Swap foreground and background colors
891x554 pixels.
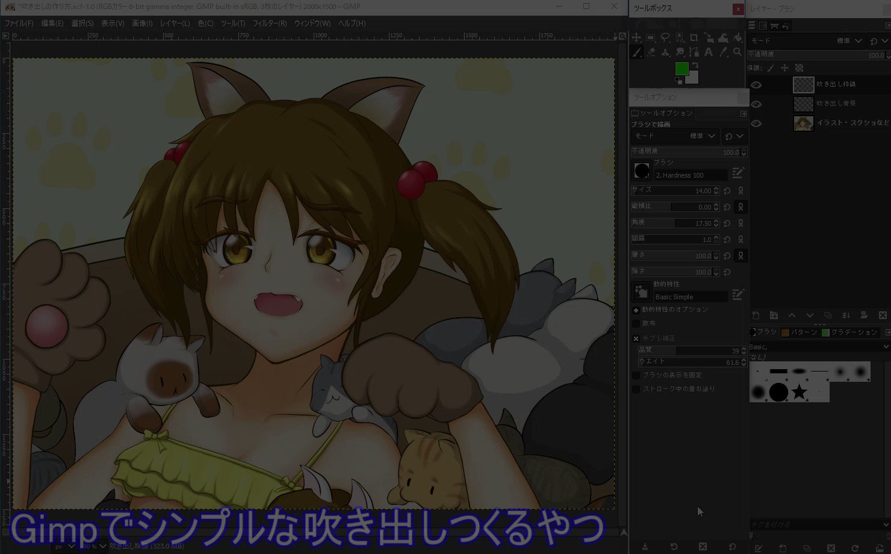click(x=695, y=65)
